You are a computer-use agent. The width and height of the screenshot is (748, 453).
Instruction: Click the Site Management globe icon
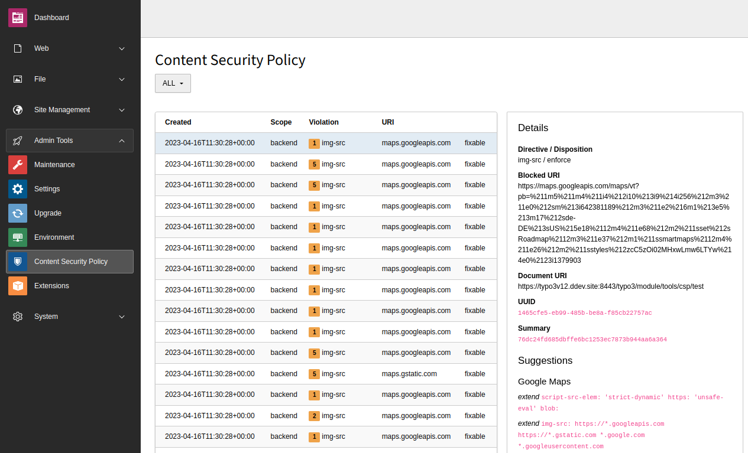[18, 110]
